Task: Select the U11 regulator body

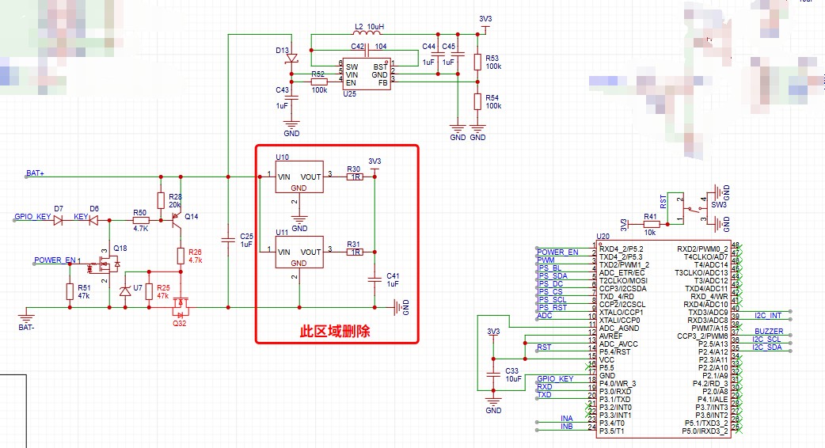Action: coord(299,252)
